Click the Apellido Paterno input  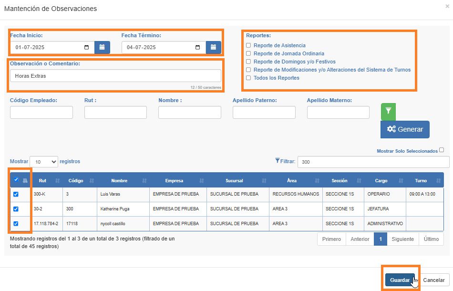point(264,112)
